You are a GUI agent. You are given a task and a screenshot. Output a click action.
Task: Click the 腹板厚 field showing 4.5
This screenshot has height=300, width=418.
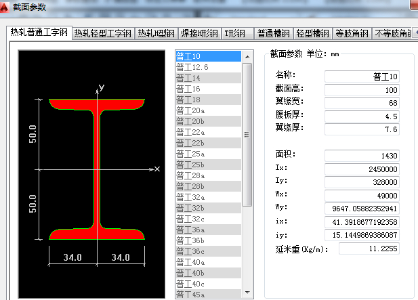[x=362, y=116]
